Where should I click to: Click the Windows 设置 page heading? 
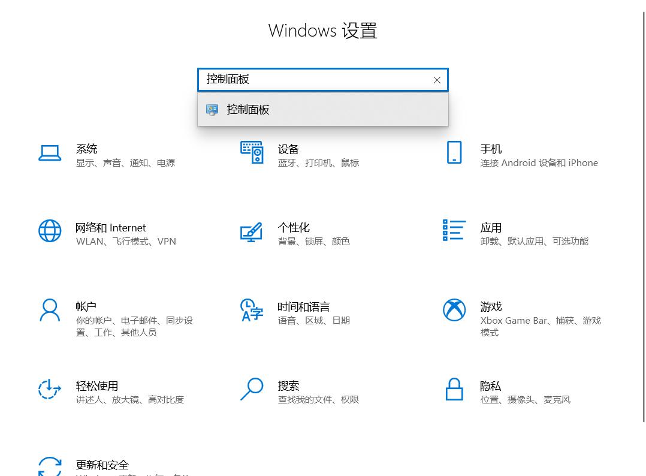[x=323, y=31]
